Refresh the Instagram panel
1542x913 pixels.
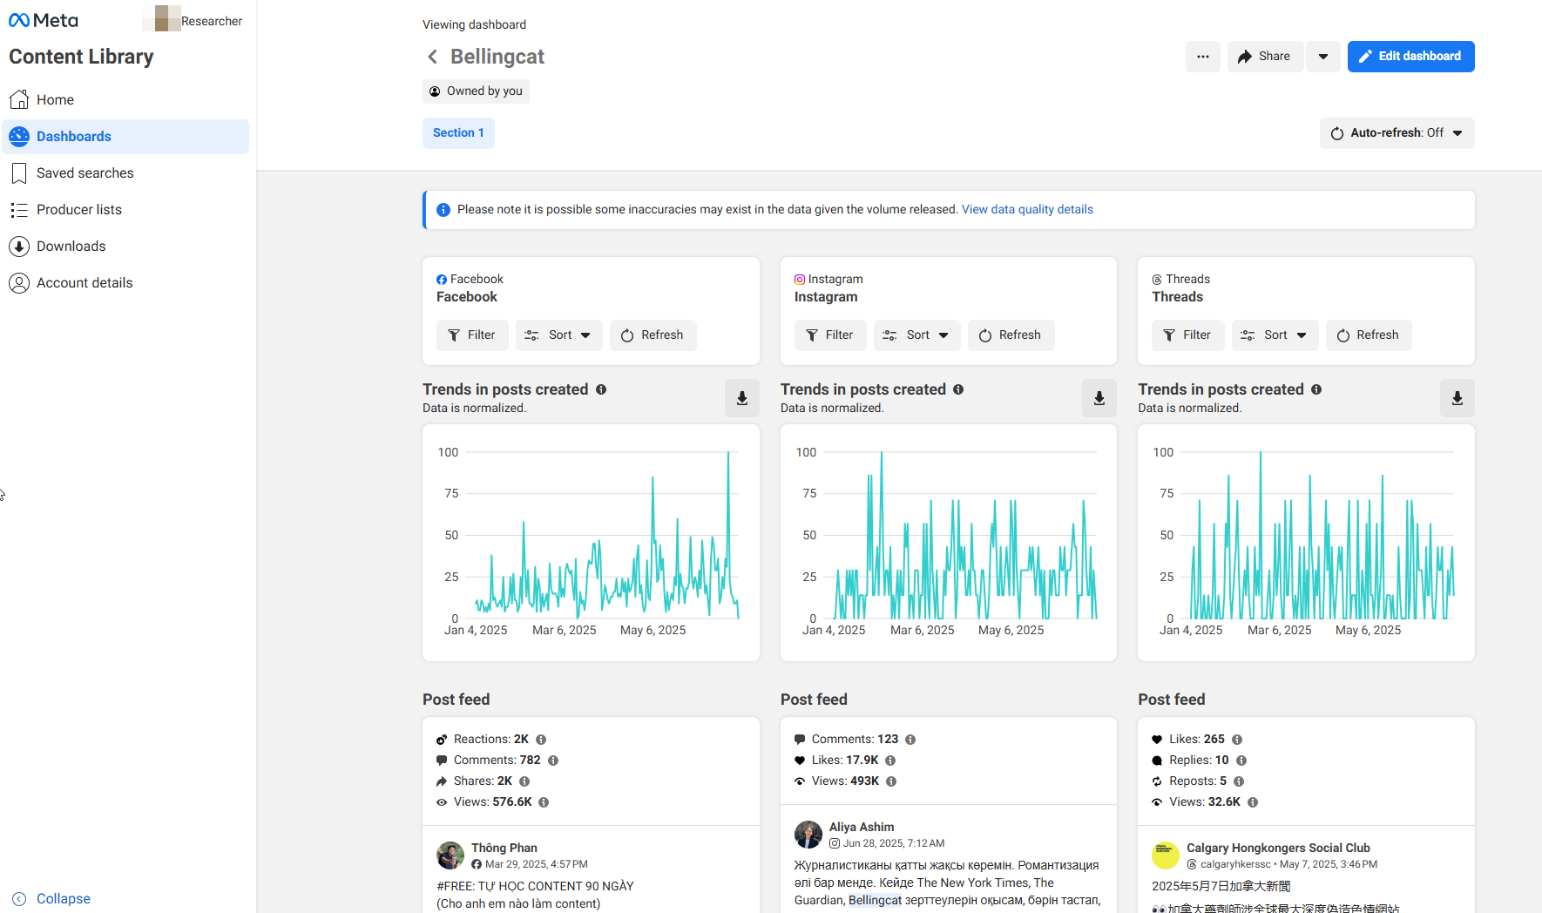tap(1011, 335)
